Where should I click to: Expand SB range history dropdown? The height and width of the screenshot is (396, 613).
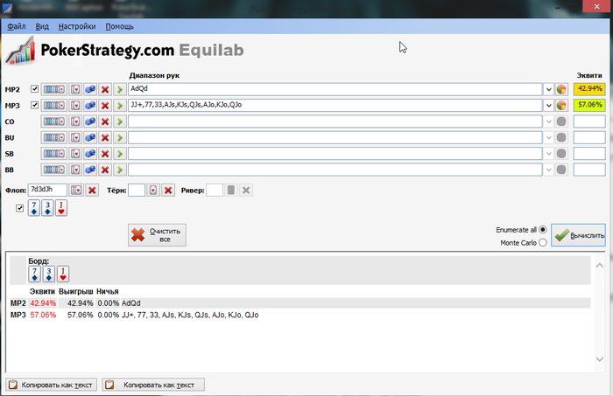548,154
